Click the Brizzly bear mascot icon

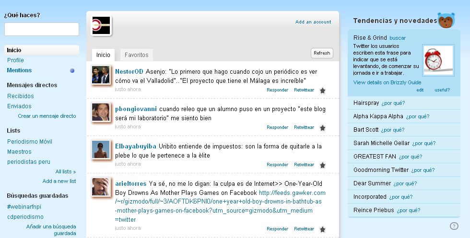click(x=446, y=21)
